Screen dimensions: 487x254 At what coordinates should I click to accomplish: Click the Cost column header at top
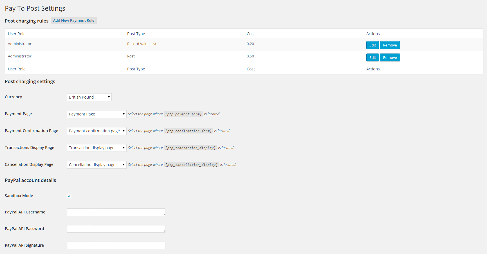click(251, 34)
